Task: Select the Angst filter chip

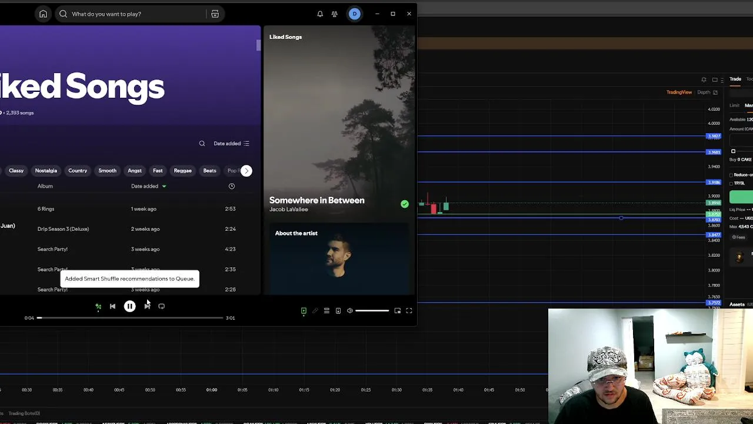Action: [x=135, y=171]
